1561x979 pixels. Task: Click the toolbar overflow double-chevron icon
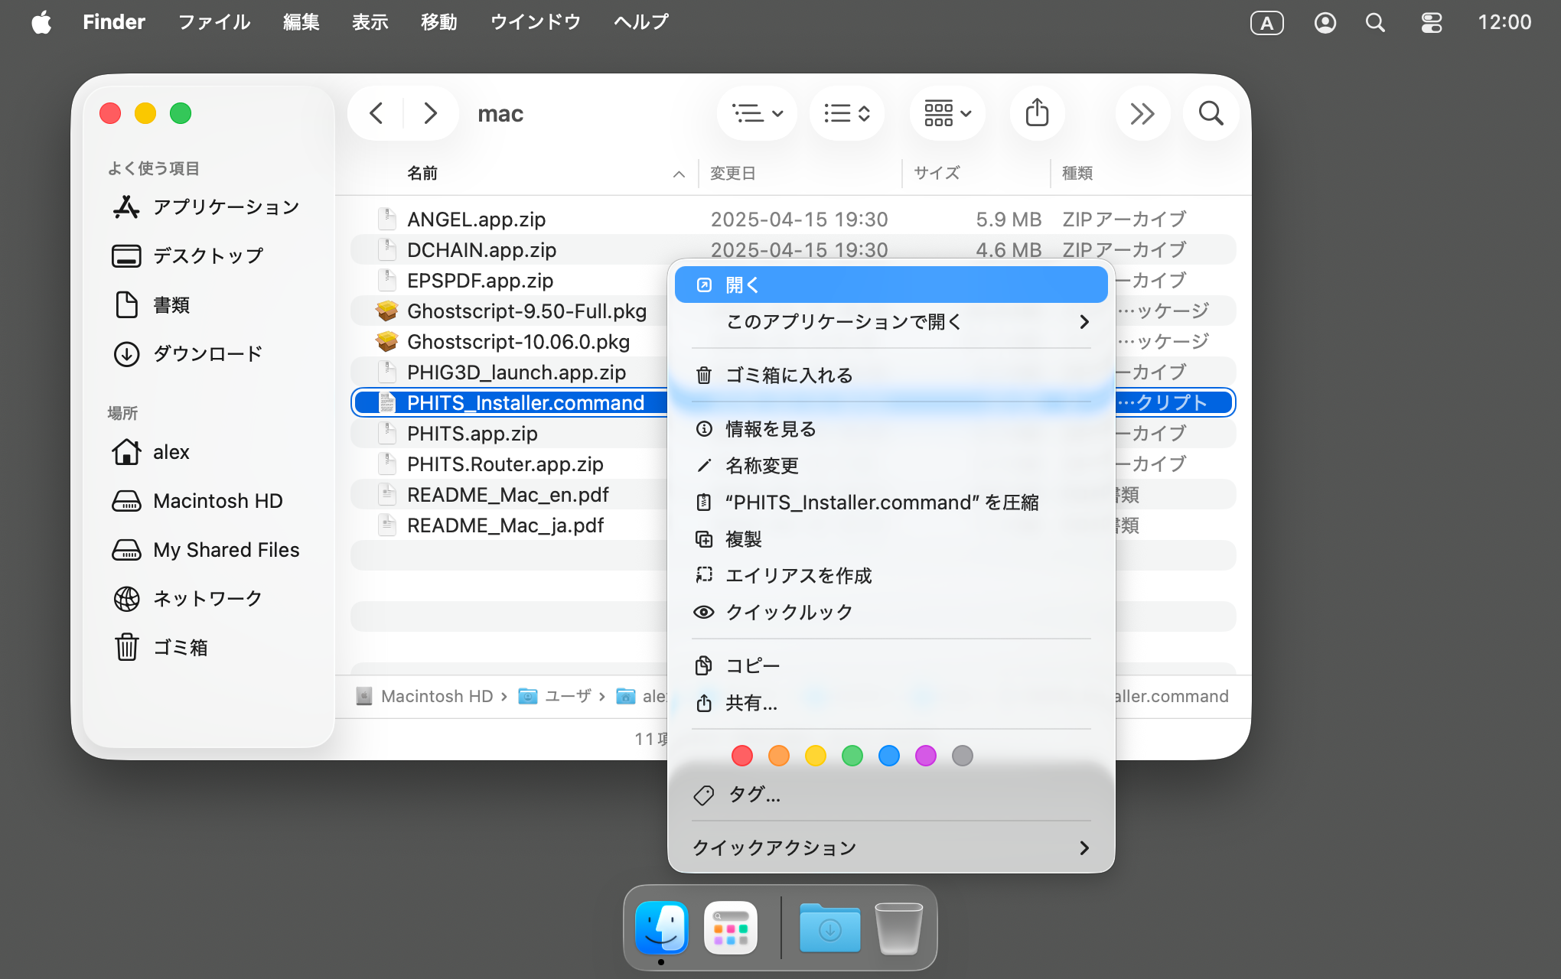1142,113
